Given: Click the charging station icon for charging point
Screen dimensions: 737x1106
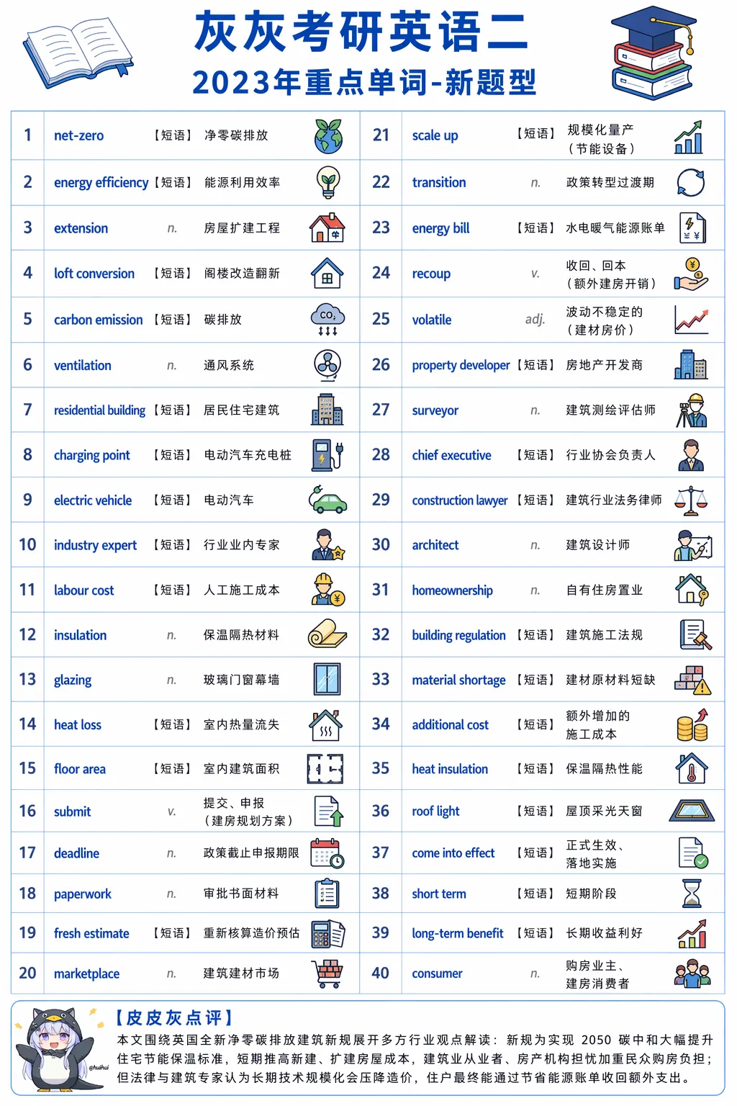Looking at the screenshot, I should [328, 455].
